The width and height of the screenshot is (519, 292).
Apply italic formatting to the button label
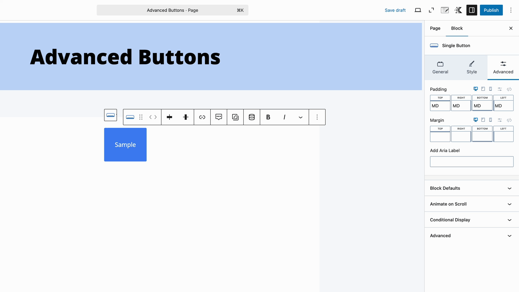click(284, 117)
